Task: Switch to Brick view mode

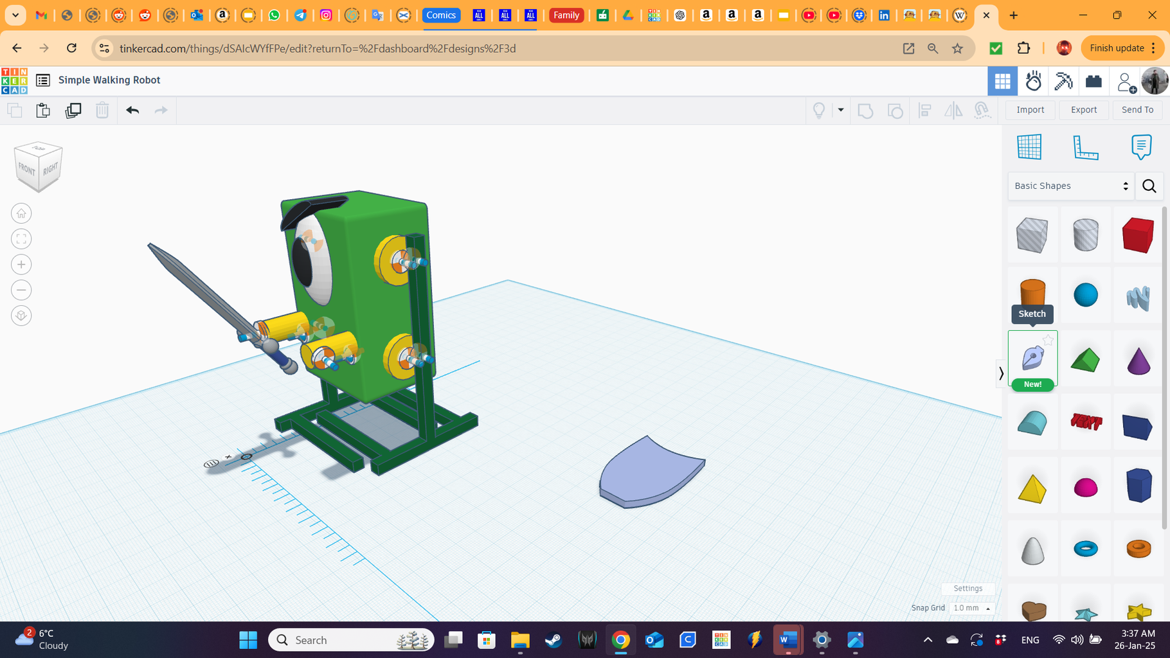Action: 1093,81
